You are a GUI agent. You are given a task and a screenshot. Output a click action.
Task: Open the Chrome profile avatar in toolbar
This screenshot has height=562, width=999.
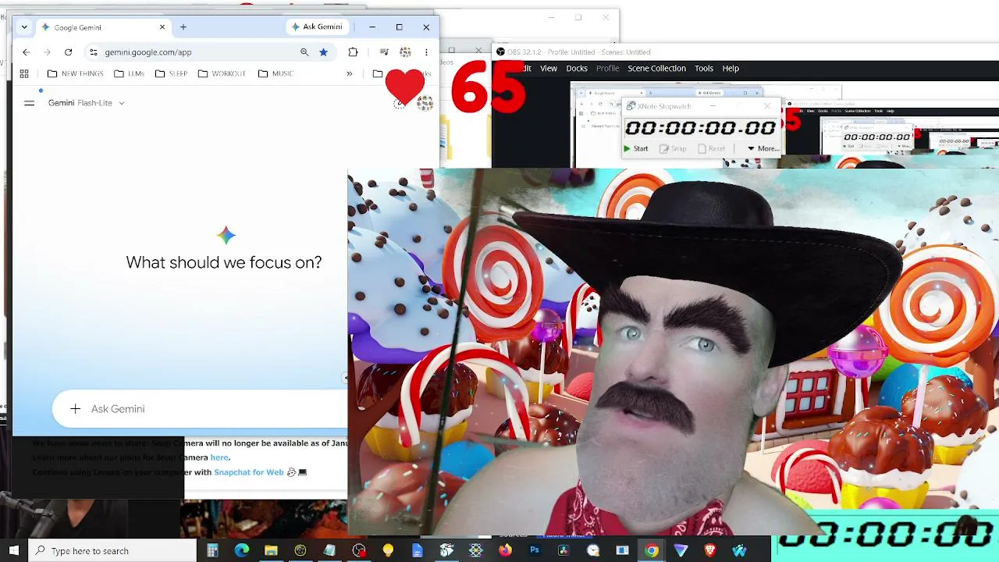[405, 52]
